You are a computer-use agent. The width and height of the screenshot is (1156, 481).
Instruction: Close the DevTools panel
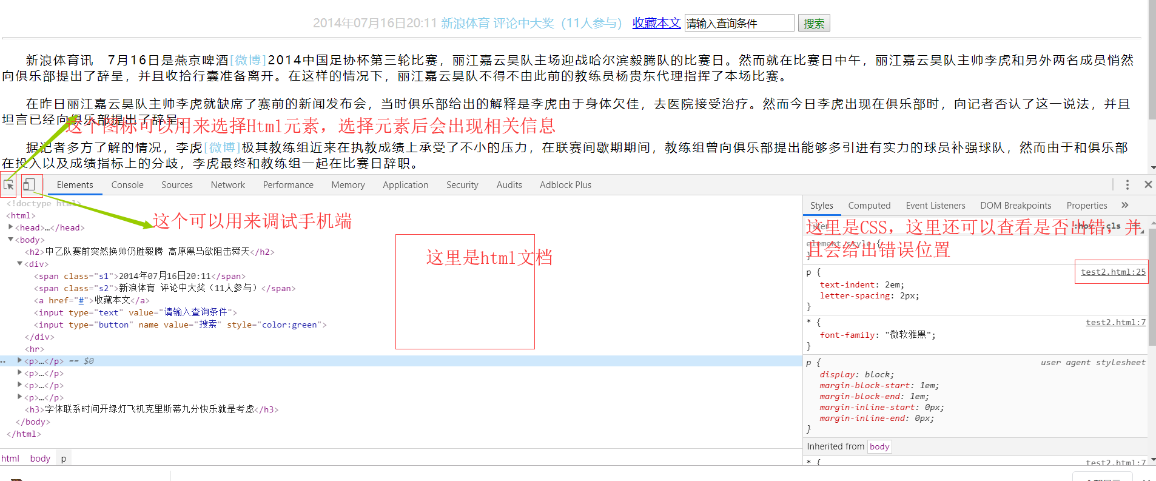(1148, 185)
